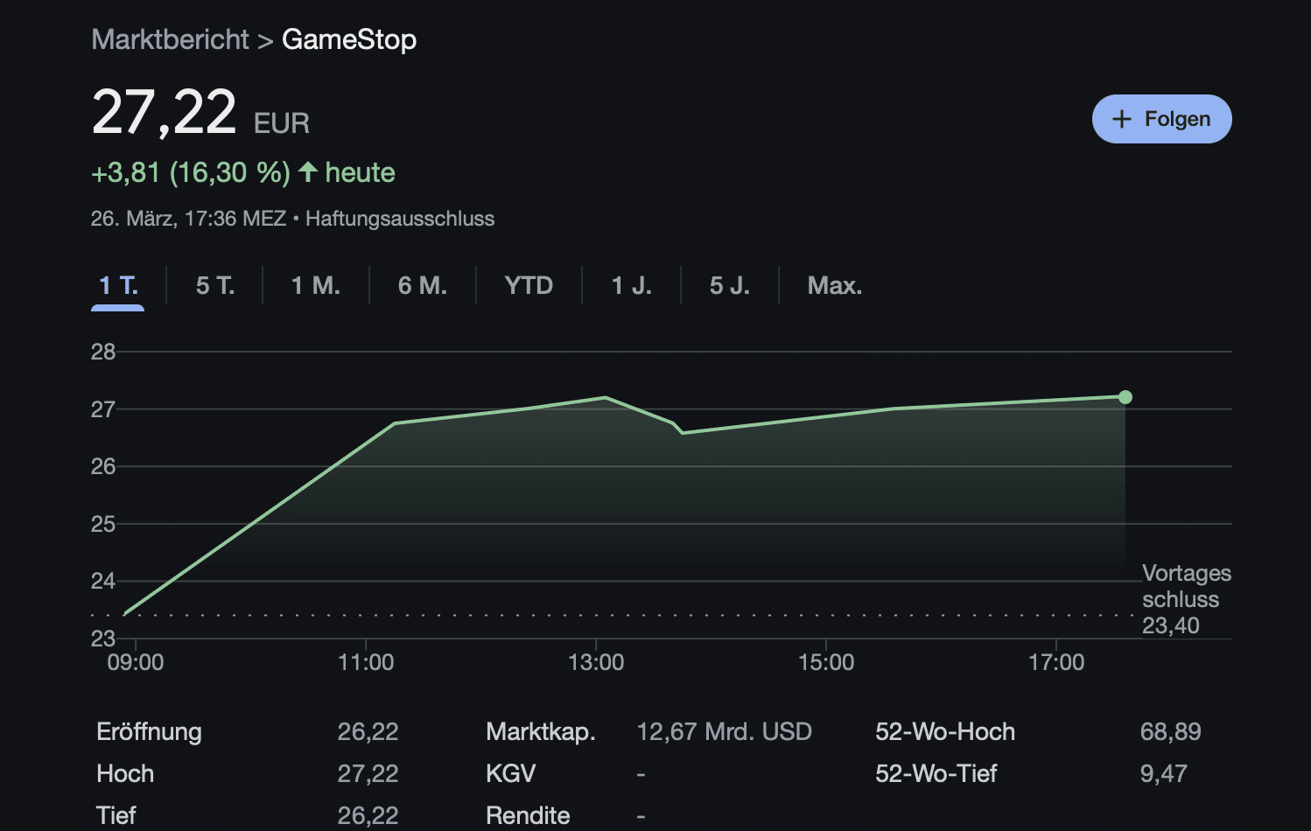
Task: Click the Marktkap. label
Action: (541, 731)
